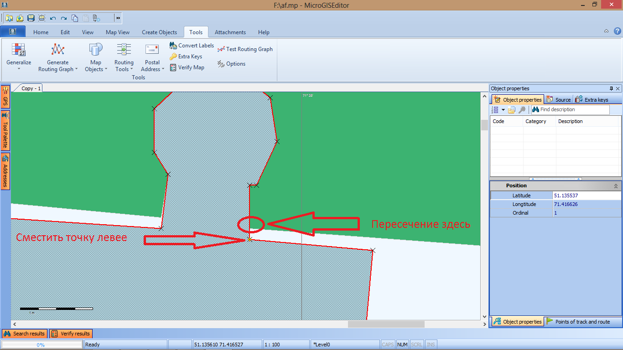Click the Save icon in quick access toolbar
This screenshot has height=350, width=623.
pos(31,18)
